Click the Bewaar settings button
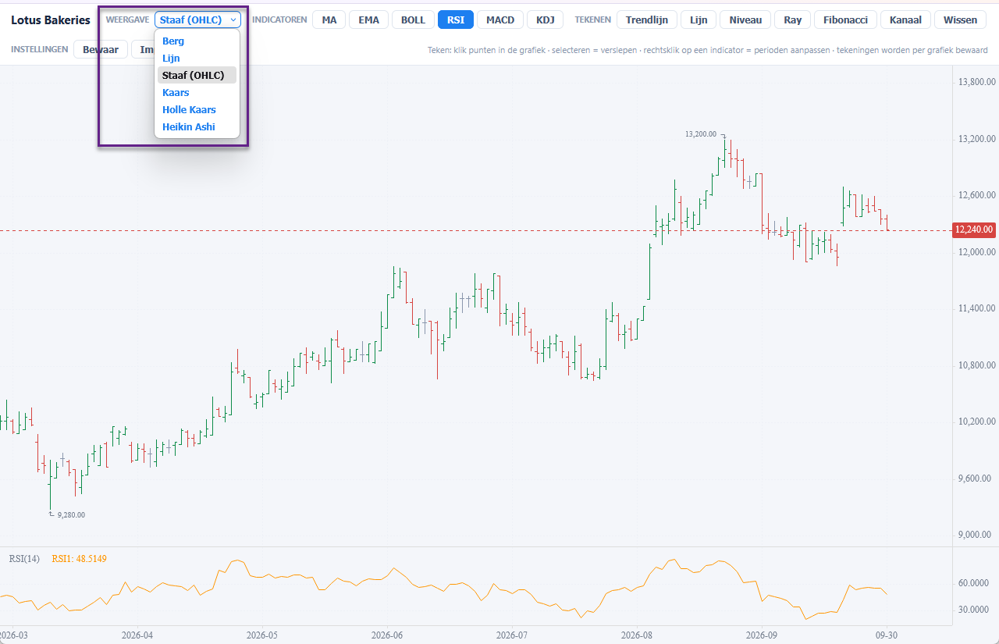This screenshot has height=644, width=999. tap(101, 49)
